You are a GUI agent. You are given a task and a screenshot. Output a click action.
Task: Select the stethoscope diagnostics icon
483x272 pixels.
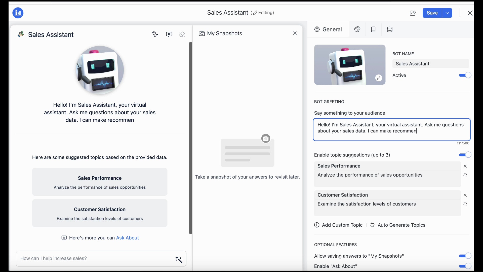tap(155, 34)
